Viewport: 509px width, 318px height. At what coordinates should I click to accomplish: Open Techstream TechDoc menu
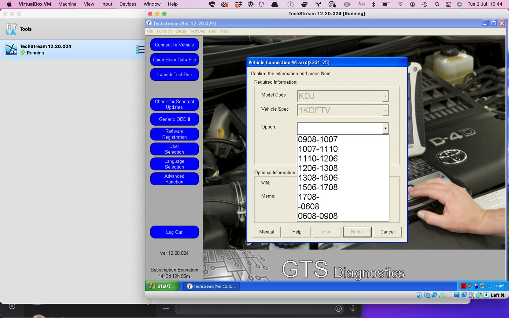tap(197, 31)
